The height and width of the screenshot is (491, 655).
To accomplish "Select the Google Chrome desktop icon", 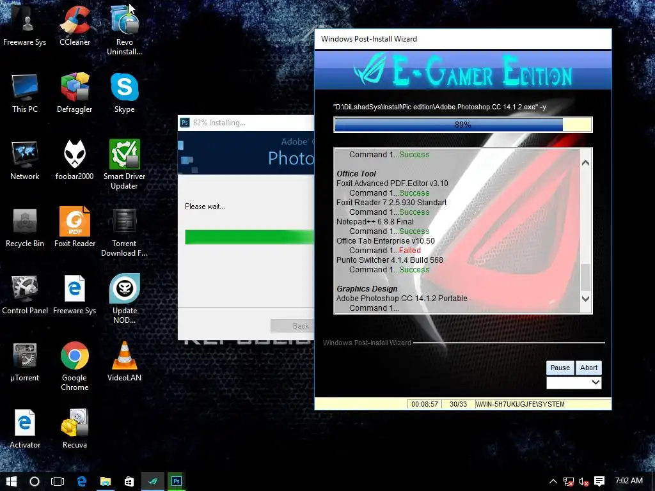I will [x=75, y=366].
